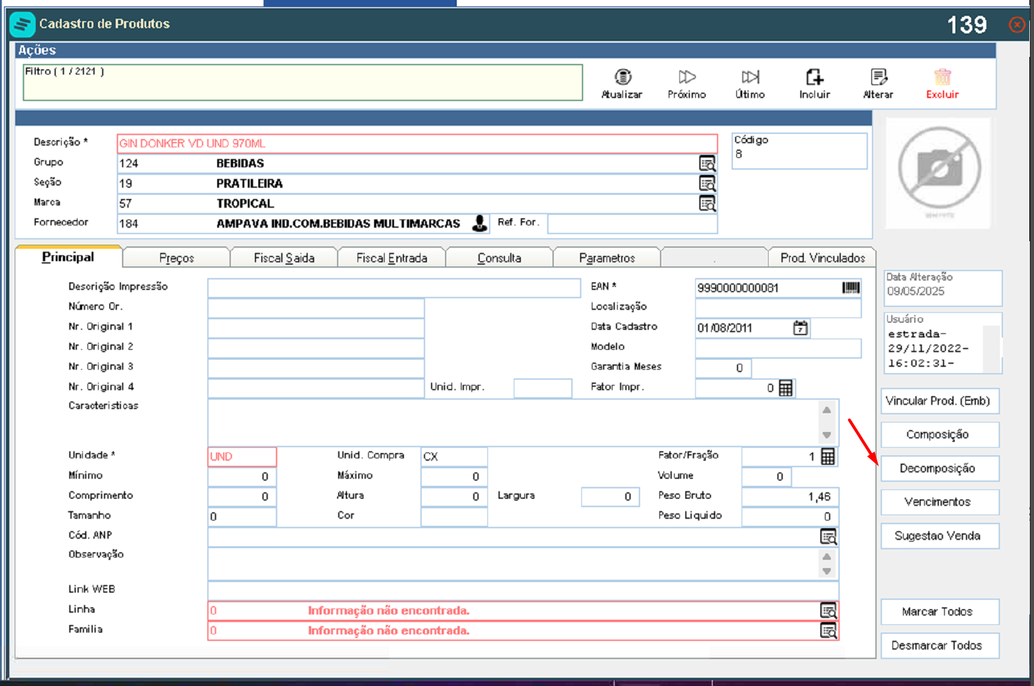Click the Unid. Compra field CX
Image resolution: width=1034 pixels, height=686 pixels.
454,457
